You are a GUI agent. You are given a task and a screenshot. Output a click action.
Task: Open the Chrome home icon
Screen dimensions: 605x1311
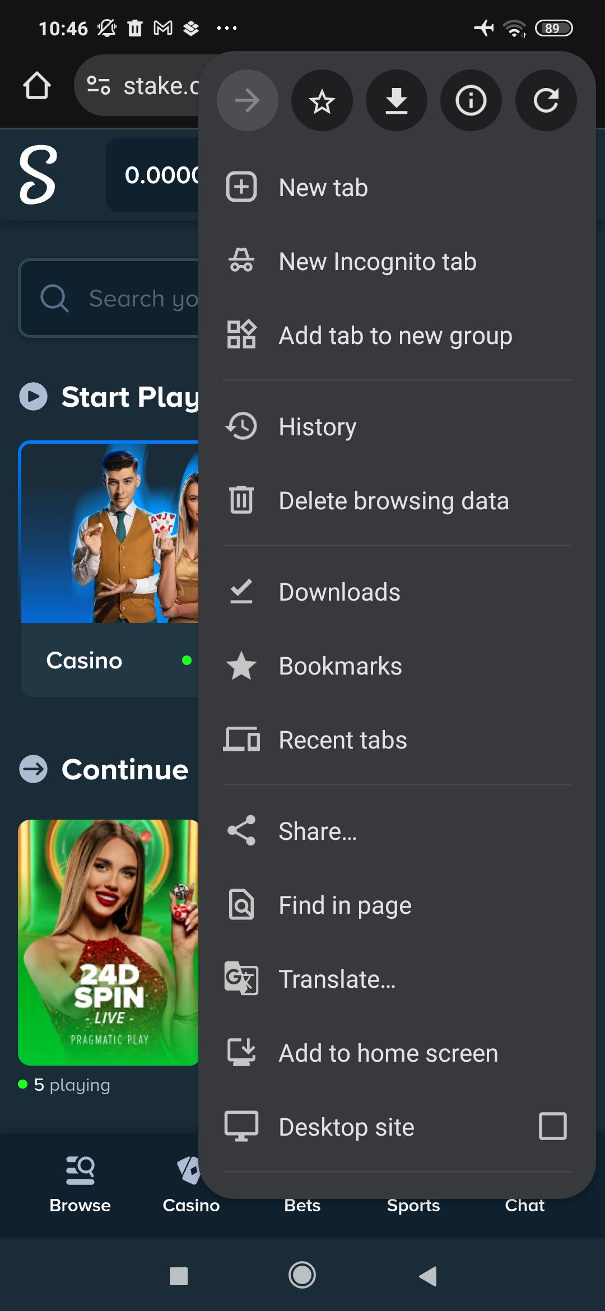click(x=37, y=86)
